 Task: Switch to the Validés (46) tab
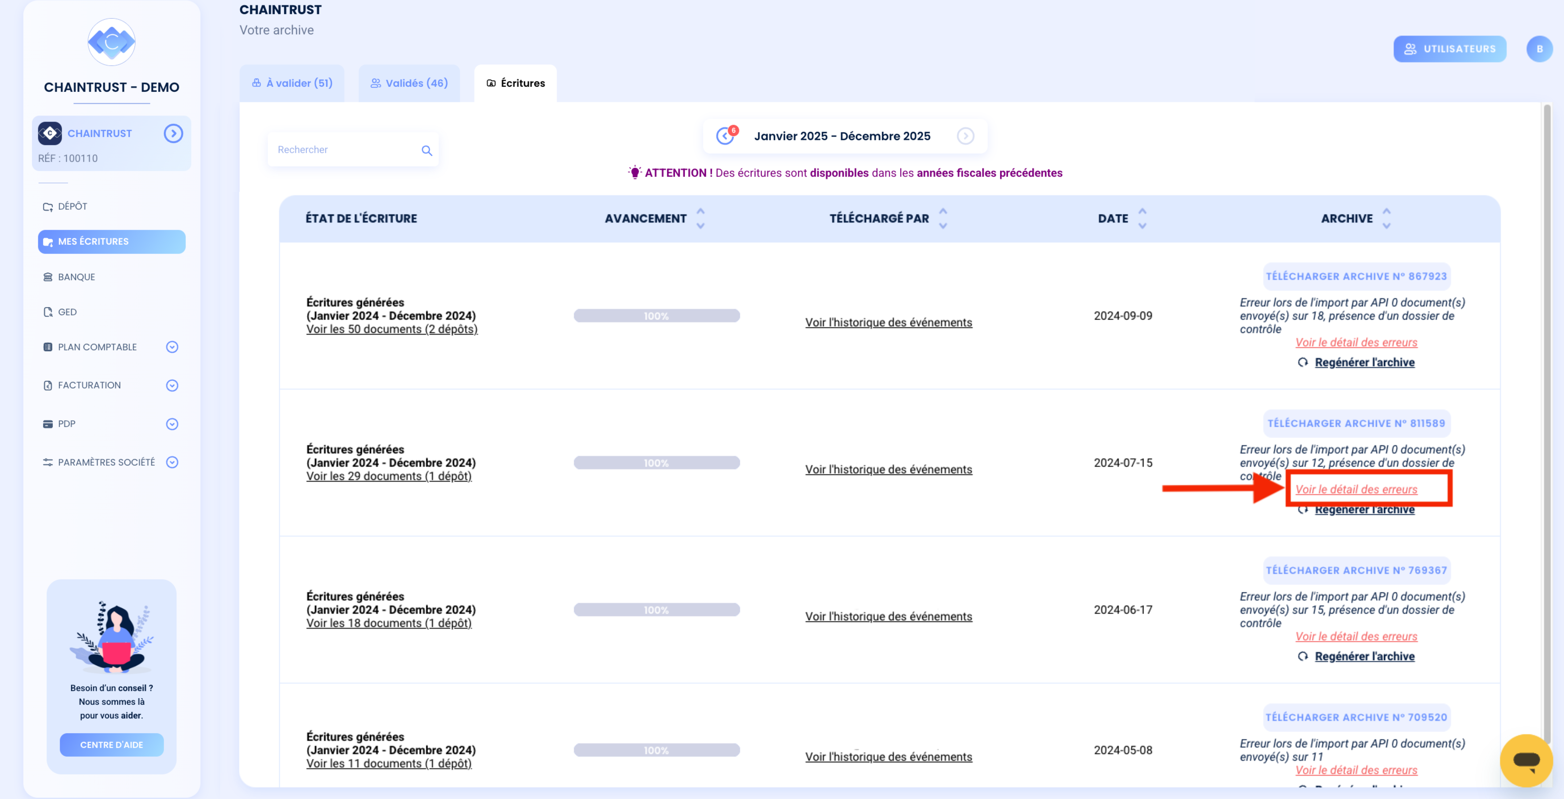[409, 83]
